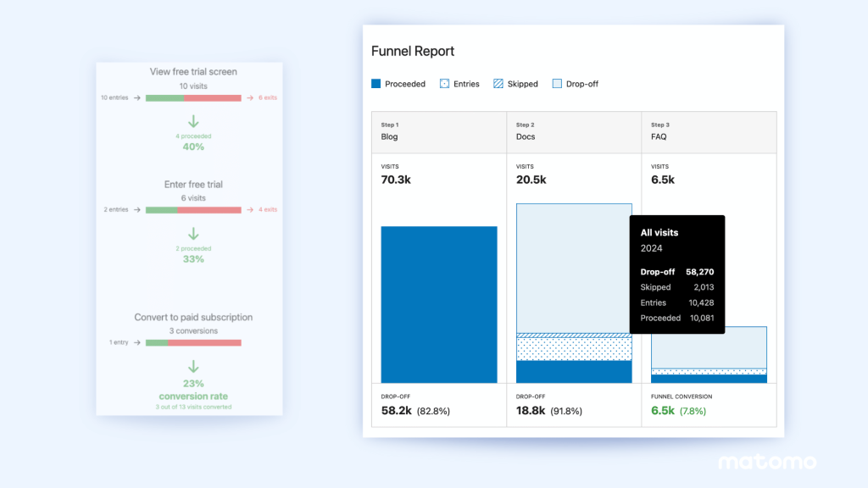Click the green 6.5k funnel conversion value

(x=663, y=409)
